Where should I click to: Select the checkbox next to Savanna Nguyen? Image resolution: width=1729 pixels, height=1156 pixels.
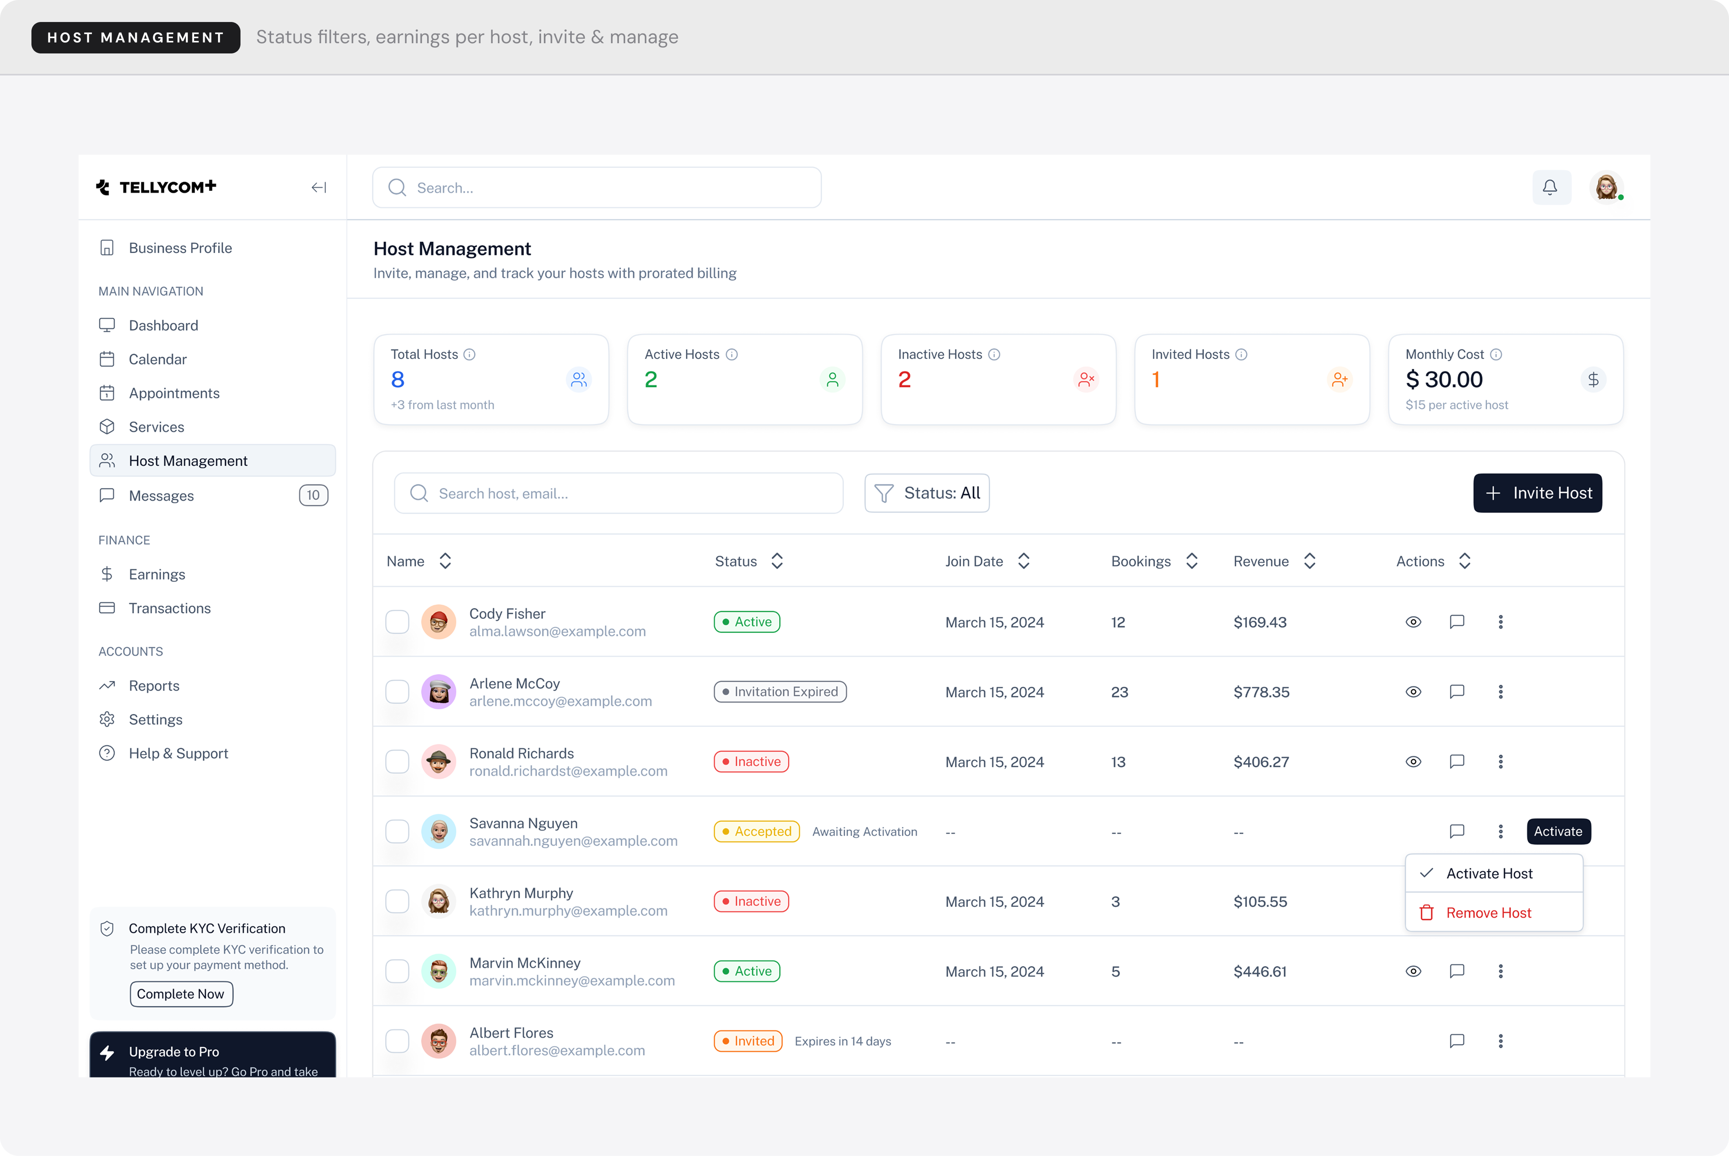click(397, 831)
